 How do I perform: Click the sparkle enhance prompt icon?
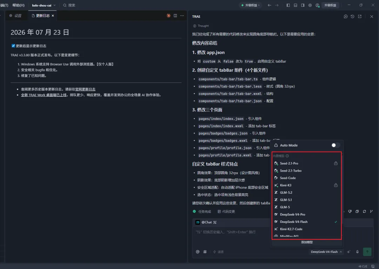coord(349,252)
